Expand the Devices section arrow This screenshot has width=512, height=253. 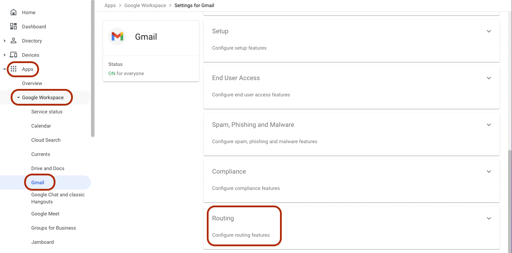tap(4, 55)
